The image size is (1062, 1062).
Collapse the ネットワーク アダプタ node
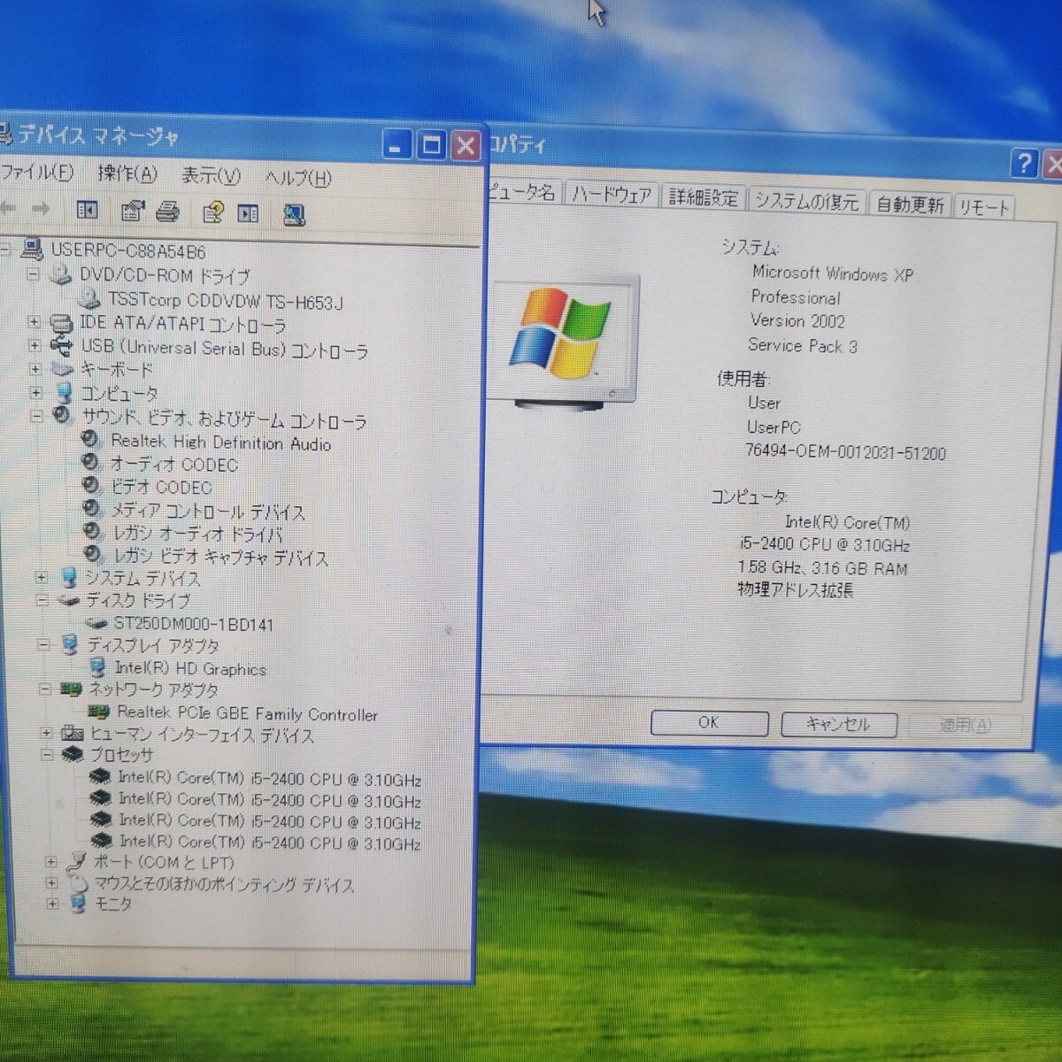(44, 689)
